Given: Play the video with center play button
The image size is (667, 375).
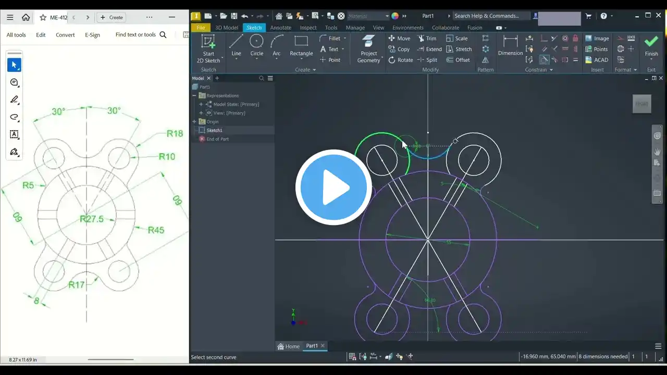Looking at the screenshot, I should [x=333, y=187].
